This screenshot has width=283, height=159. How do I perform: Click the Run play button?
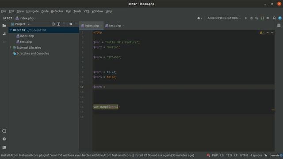pos(246,18)
